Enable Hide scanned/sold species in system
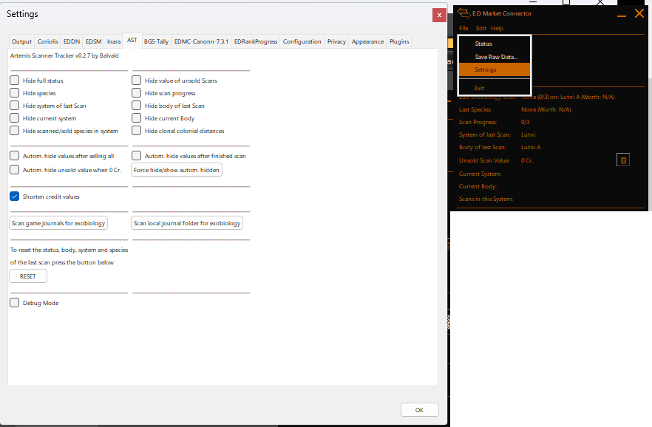The height and width of the screenshot is (427, 652). 15,131
